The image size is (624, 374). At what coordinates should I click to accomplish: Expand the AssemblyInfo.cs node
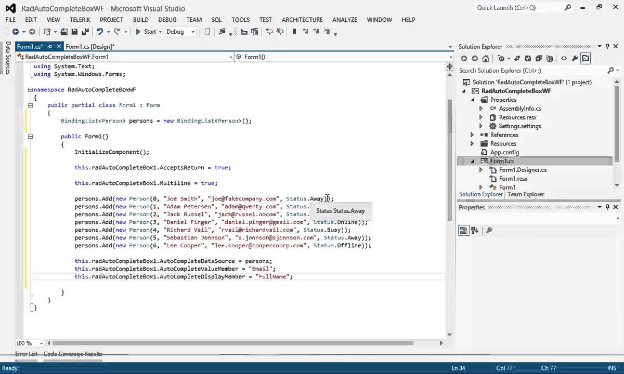[481, 109]
